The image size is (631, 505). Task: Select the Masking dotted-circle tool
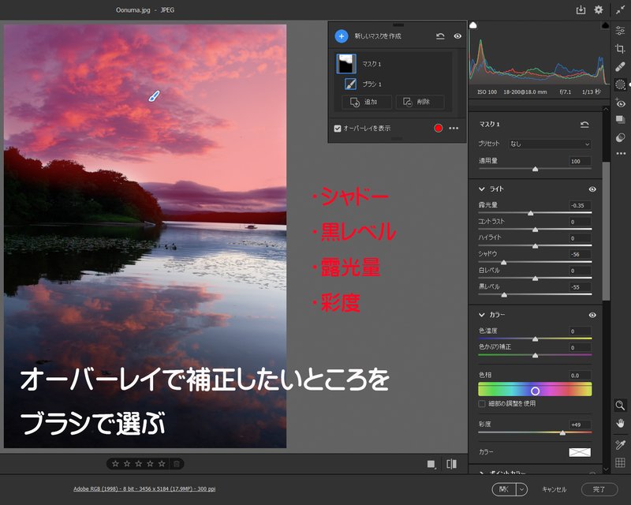coord(620,84)
